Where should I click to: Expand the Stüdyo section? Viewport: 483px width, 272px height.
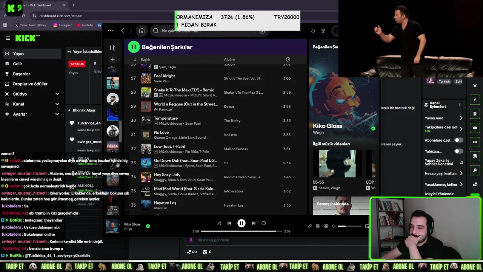pyautogui.click(x=32, y=94)
